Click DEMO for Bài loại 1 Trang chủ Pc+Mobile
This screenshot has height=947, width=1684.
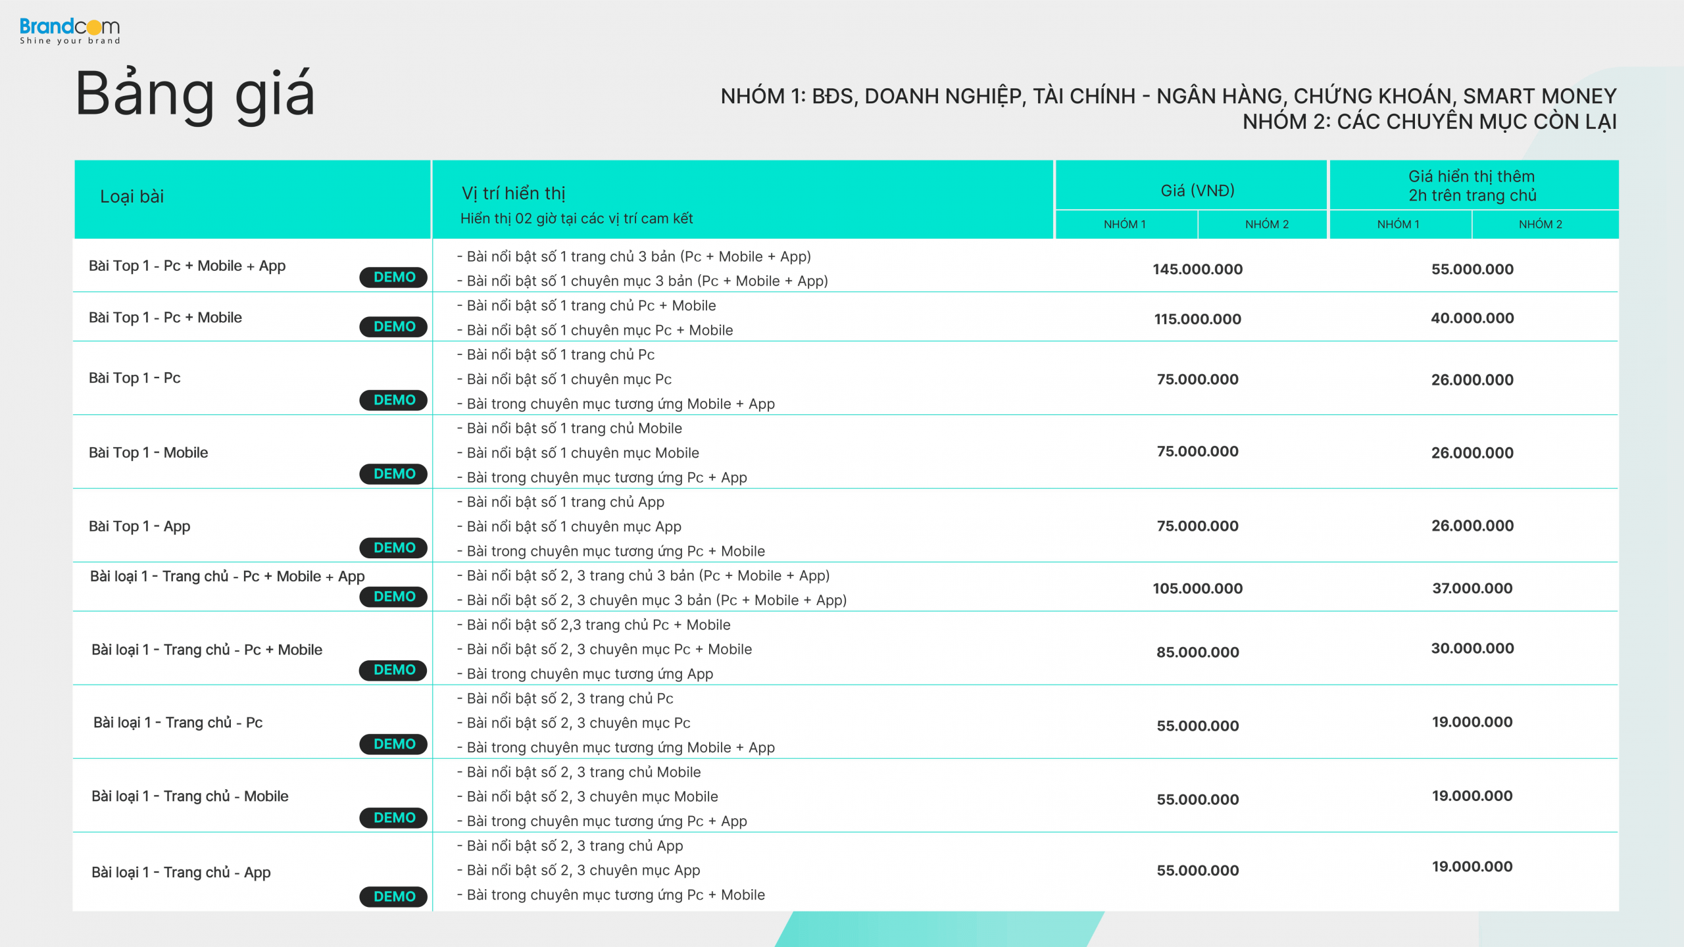(x=393, y=669)
